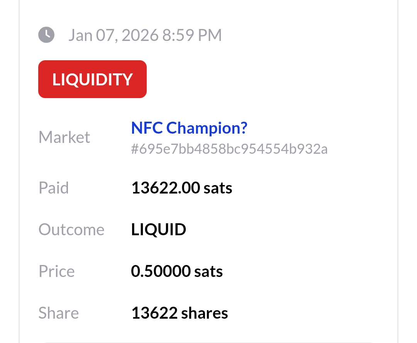Screen dimensions: 417x343
Task: Click the 13622.00 paid amount number
Action: pyautogui.click(x=166, y=188)
